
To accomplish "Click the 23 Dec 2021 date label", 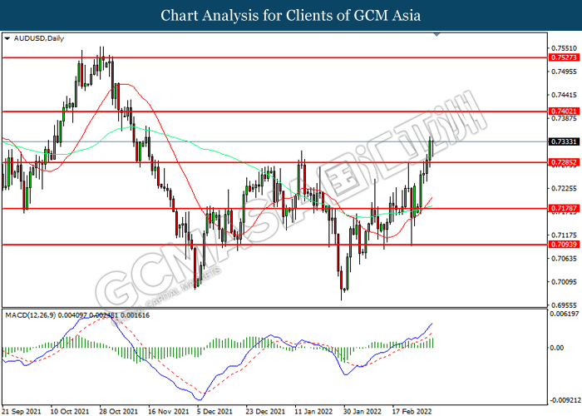I will tap(265, 411).
